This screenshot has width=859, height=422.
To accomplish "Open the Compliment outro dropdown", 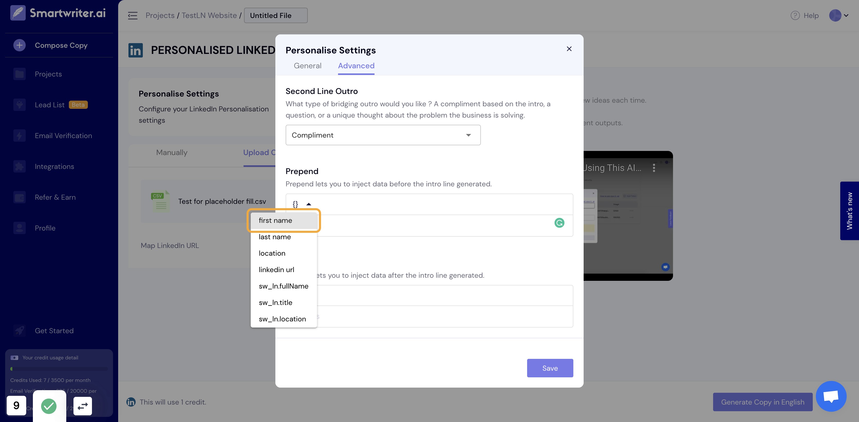I will 383,135.
